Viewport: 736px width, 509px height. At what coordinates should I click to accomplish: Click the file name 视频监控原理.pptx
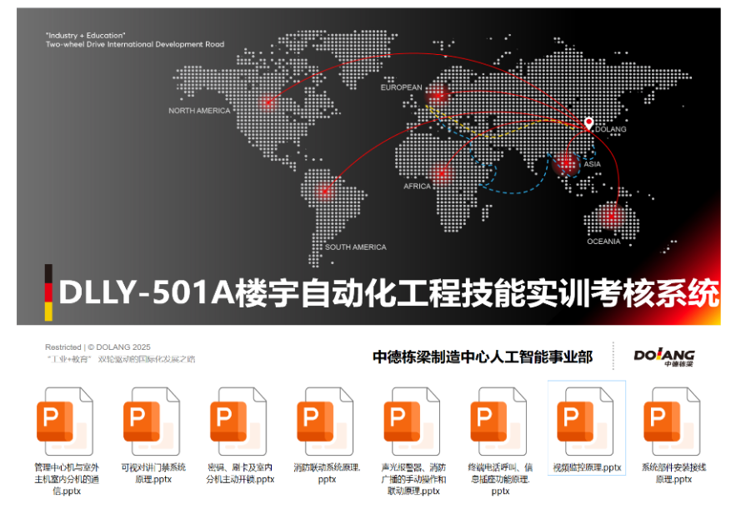[587, 467]
